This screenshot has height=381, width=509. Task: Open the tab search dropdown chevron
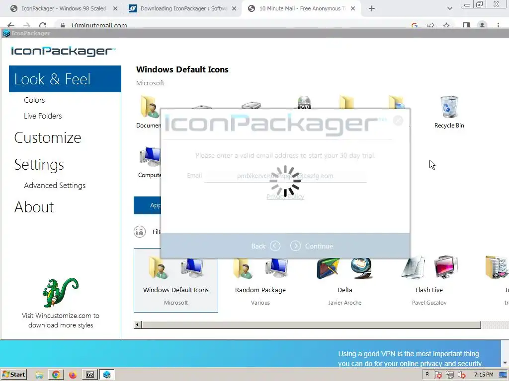(x=449, y=9)
